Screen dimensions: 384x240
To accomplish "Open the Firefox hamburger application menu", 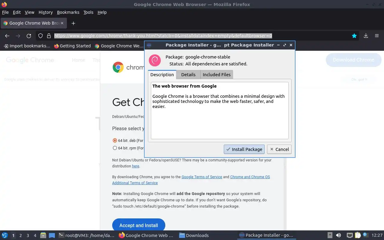I will click(377, 36).
